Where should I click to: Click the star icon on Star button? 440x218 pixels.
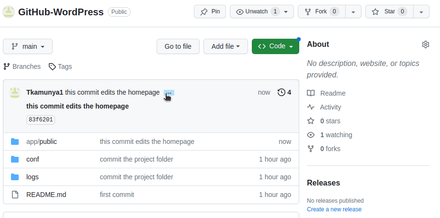[x=375, y=12]
